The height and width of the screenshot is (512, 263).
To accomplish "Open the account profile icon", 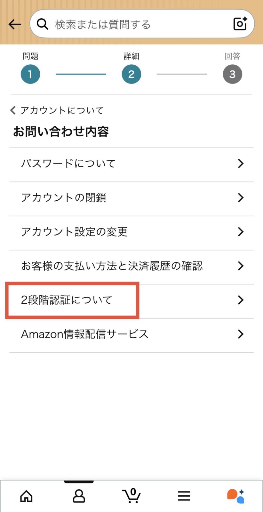I will pos(79,496).
